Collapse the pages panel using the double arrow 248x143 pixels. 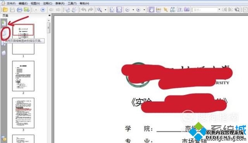pos(49,15)
